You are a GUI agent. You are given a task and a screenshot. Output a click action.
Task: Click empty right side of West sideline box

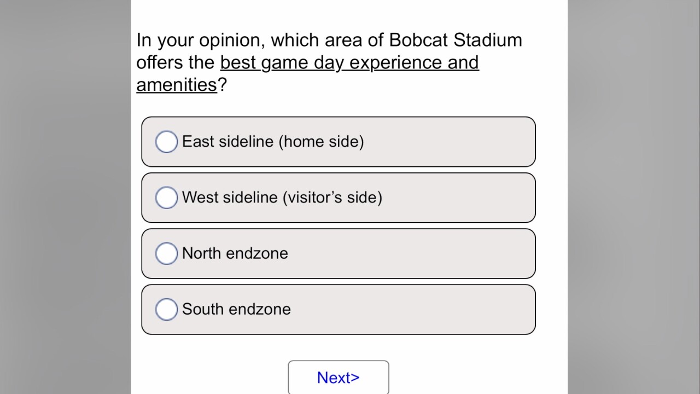click(x=470, y=198)
